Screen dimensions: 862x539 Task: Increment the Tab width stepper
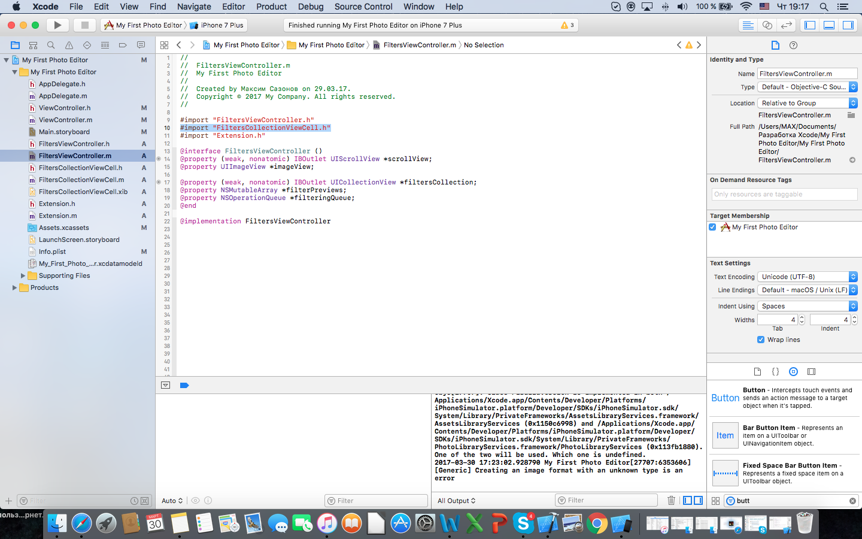[x=802, y=317]
